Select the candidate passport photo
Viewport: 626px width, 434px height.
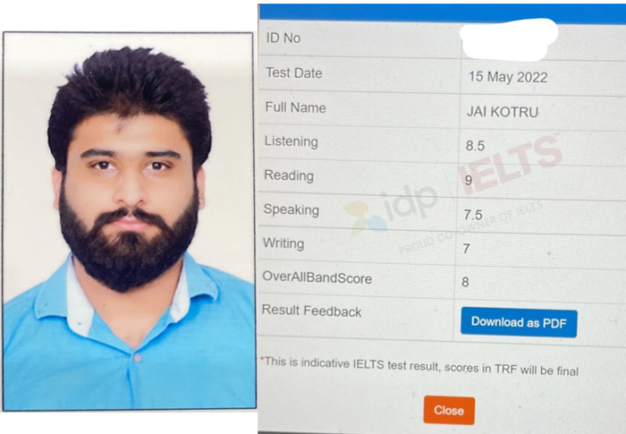coord(129,221)
